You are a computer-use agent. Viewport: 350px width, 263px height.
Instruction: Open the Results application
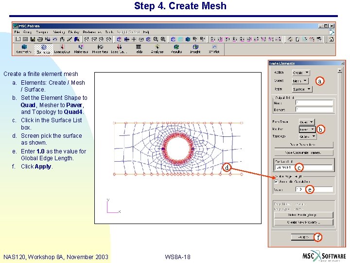[x=176, y=49]
